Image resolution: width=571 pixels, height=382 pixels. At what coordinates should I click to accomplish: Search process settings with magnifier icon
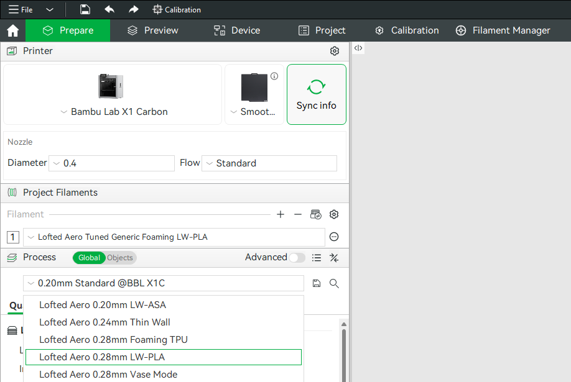point(334,283)
